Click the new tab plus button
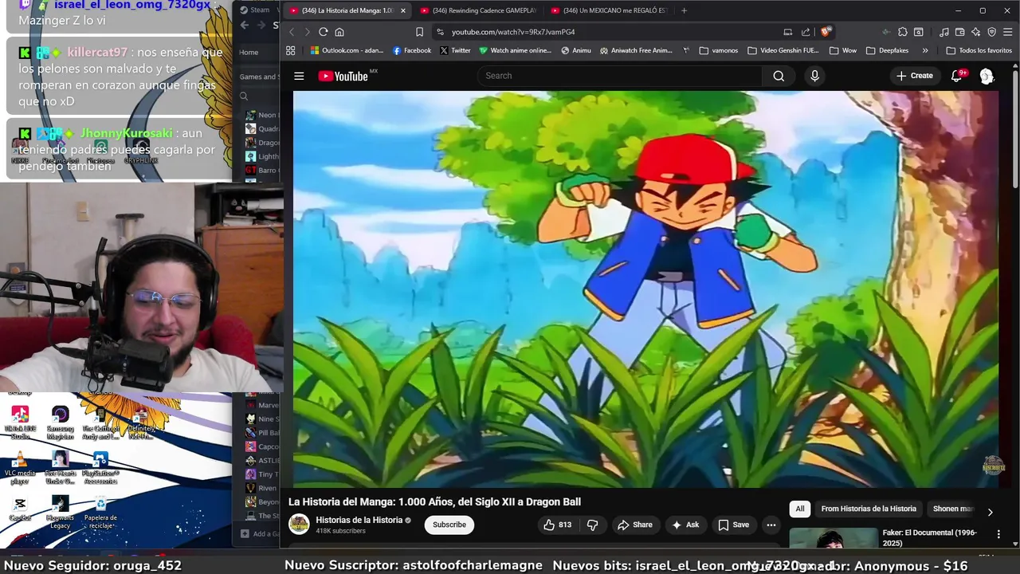 coord(684,10)
